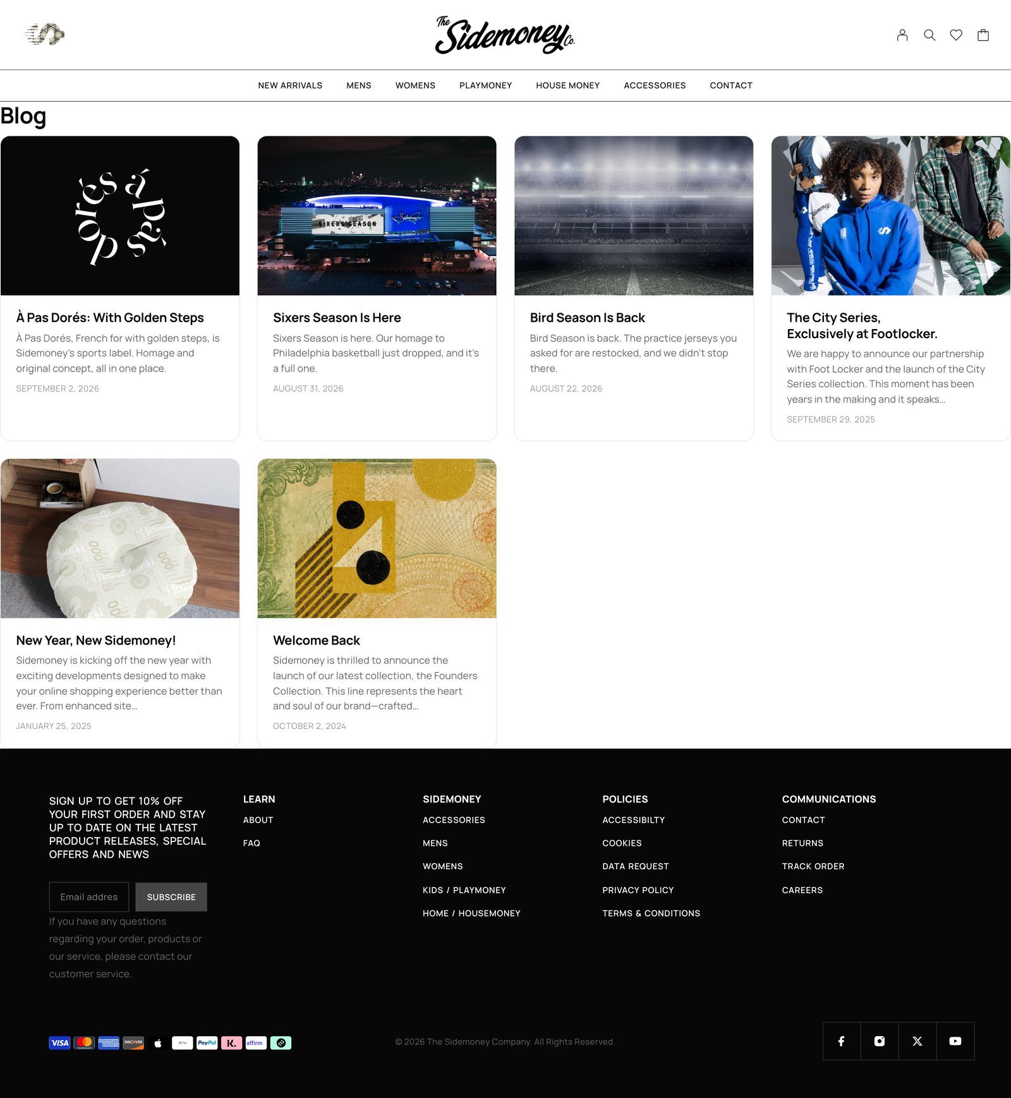Click the 'OCTOBER 2, 2024' post date
1011x1098 pixels.
pyautogui.click(x=310, y=726)
